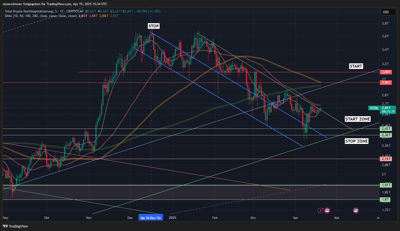Click the purple lightning event icon
400x231 pixels.
pos(320,211)
